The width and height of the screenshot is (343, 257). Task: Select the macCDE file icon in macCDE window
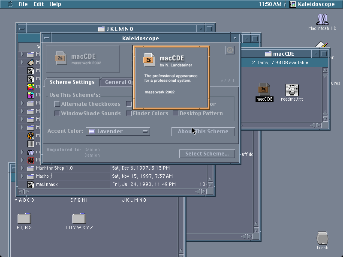264,89
